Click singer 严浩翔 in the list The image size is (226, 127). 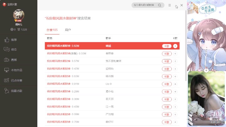[x=110, y=114]
